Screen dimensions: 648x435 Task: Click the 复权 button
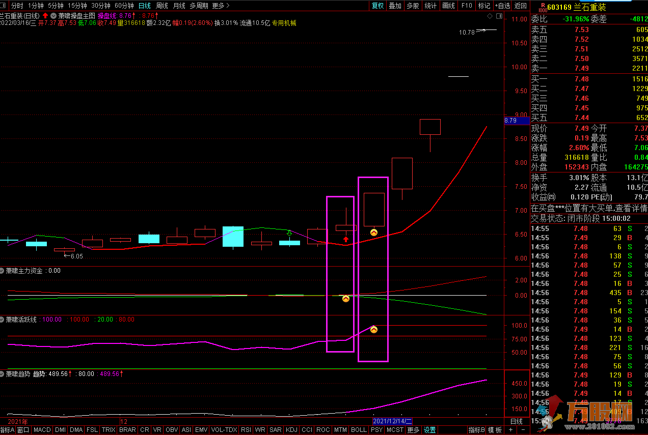pyautogui.click(x=377, y=6)
